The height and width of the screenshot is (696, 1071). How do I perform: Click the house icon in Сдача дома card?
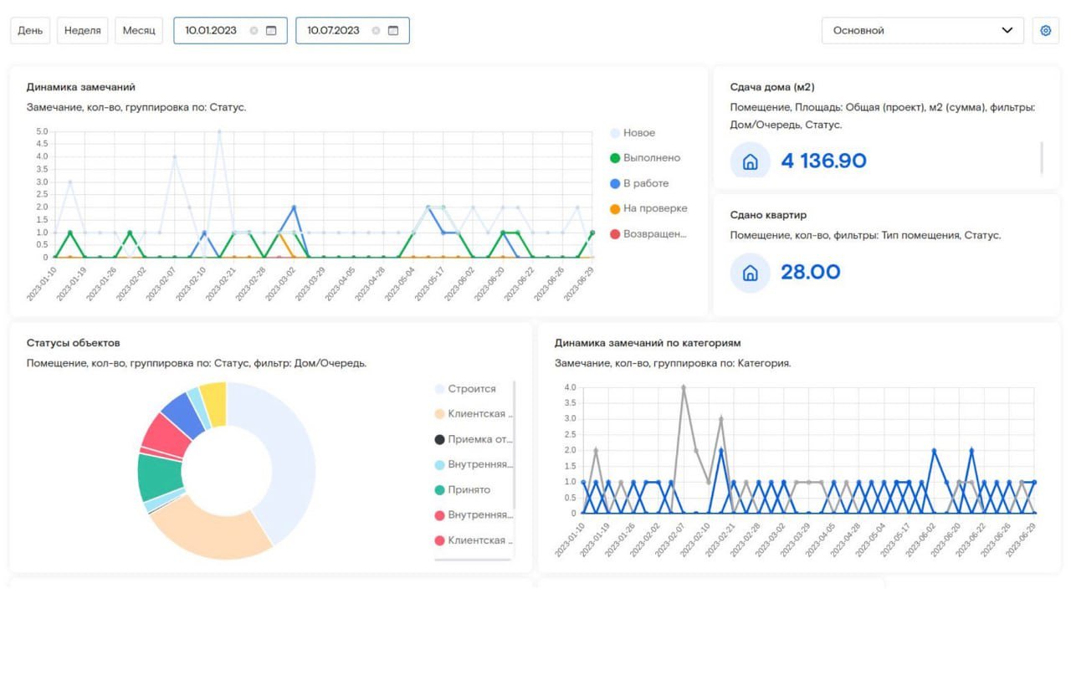(750, 161)
